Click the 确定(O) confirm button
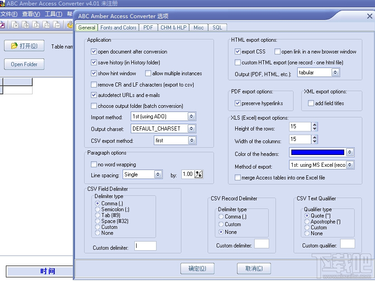This screenshot has height=281, width=375. pos(197,268)
